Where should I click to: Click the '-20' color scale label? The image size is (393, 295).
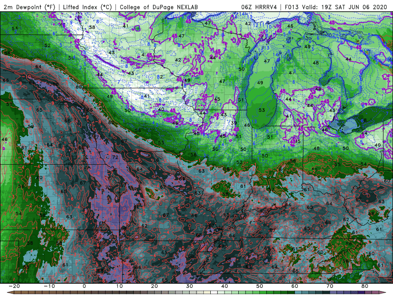[14, 286]
